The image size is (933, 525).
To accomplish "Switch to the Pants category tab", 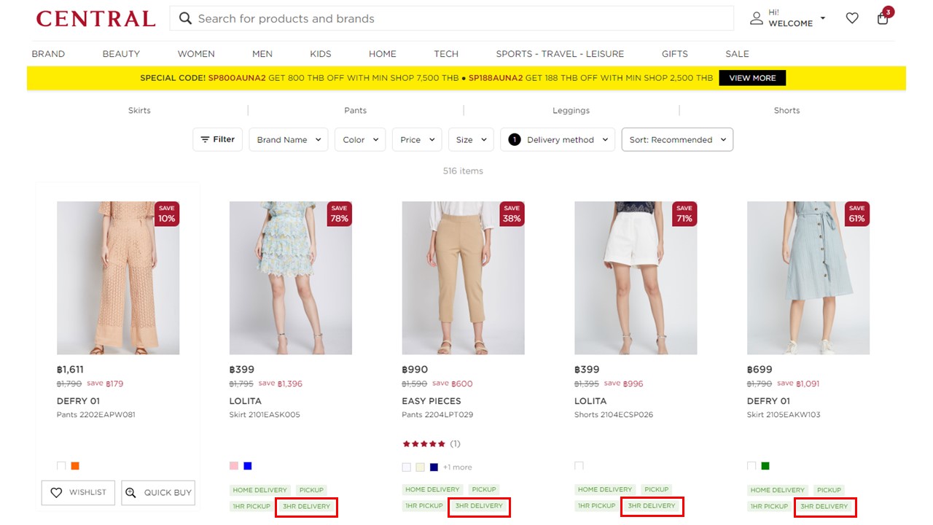I will tap(356, 111).
